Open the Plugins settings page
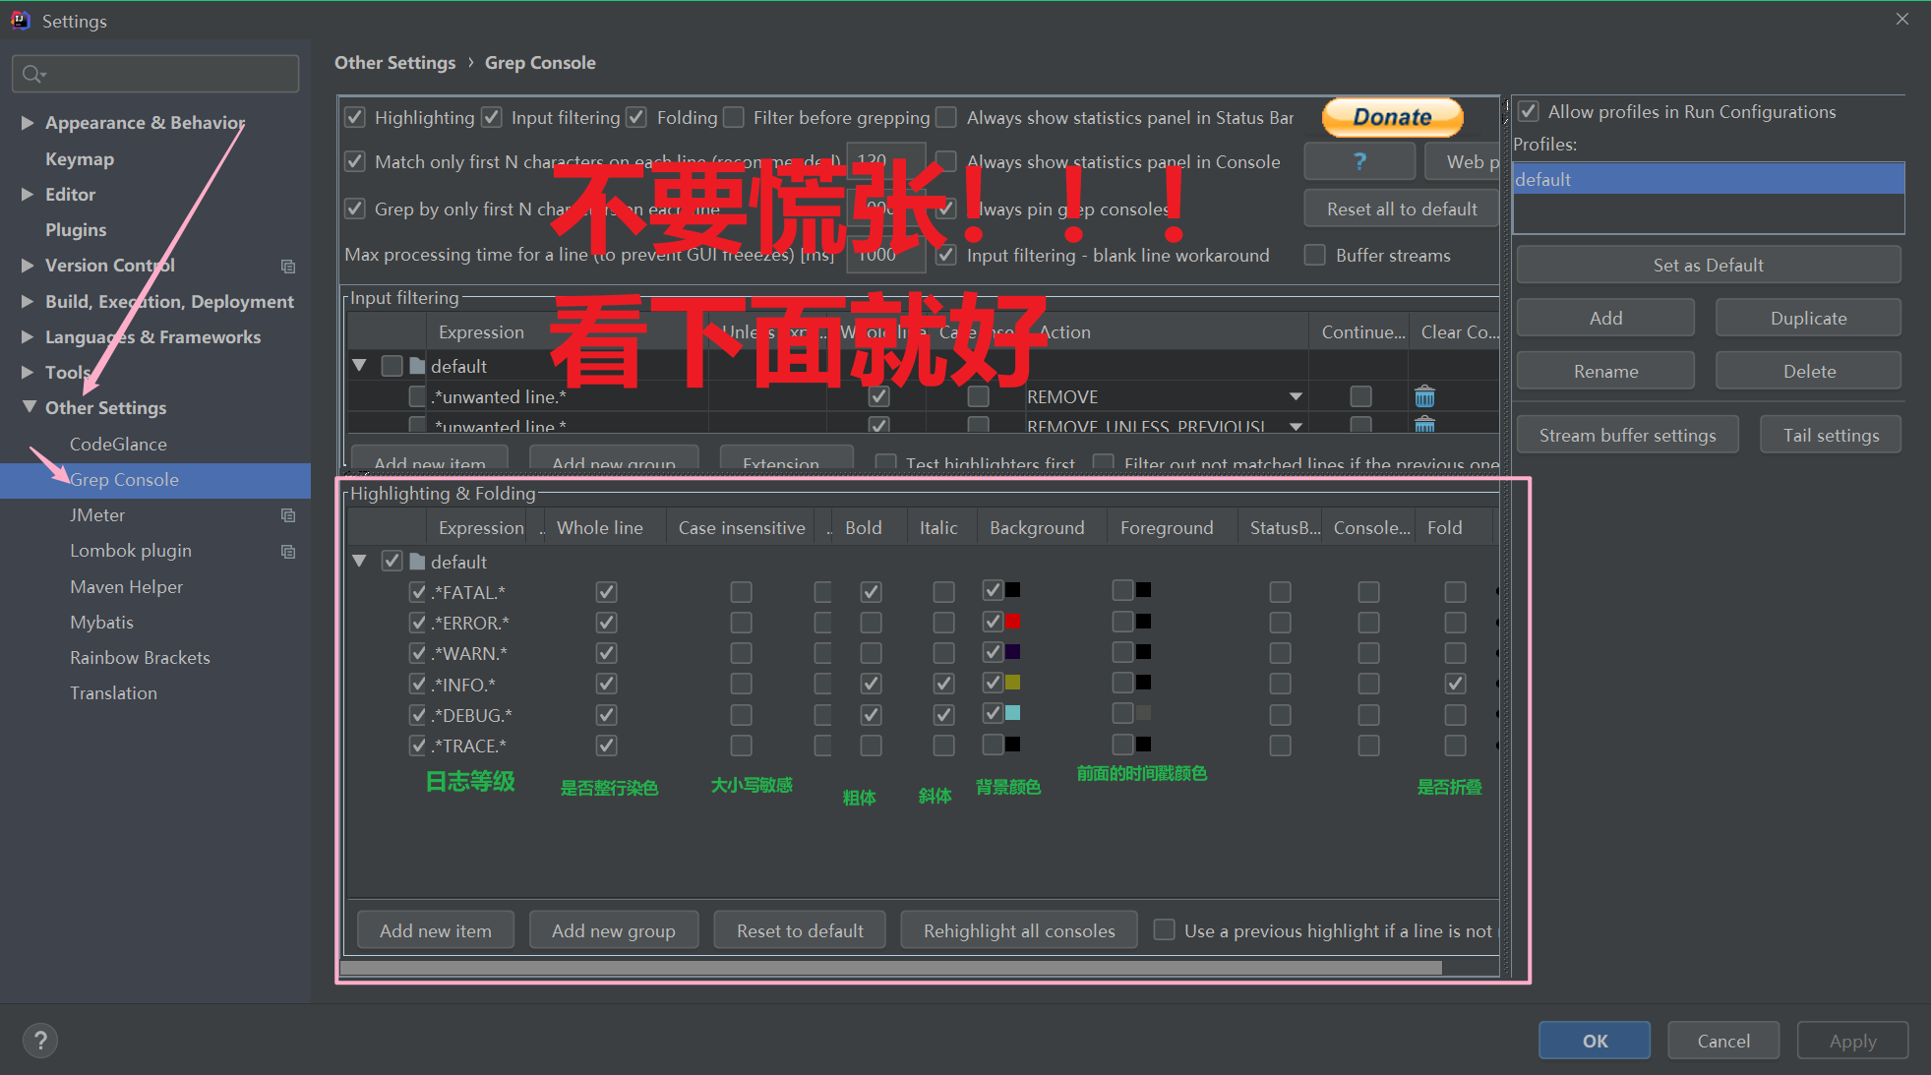The image size is (1931, 1075). [76, 230]
